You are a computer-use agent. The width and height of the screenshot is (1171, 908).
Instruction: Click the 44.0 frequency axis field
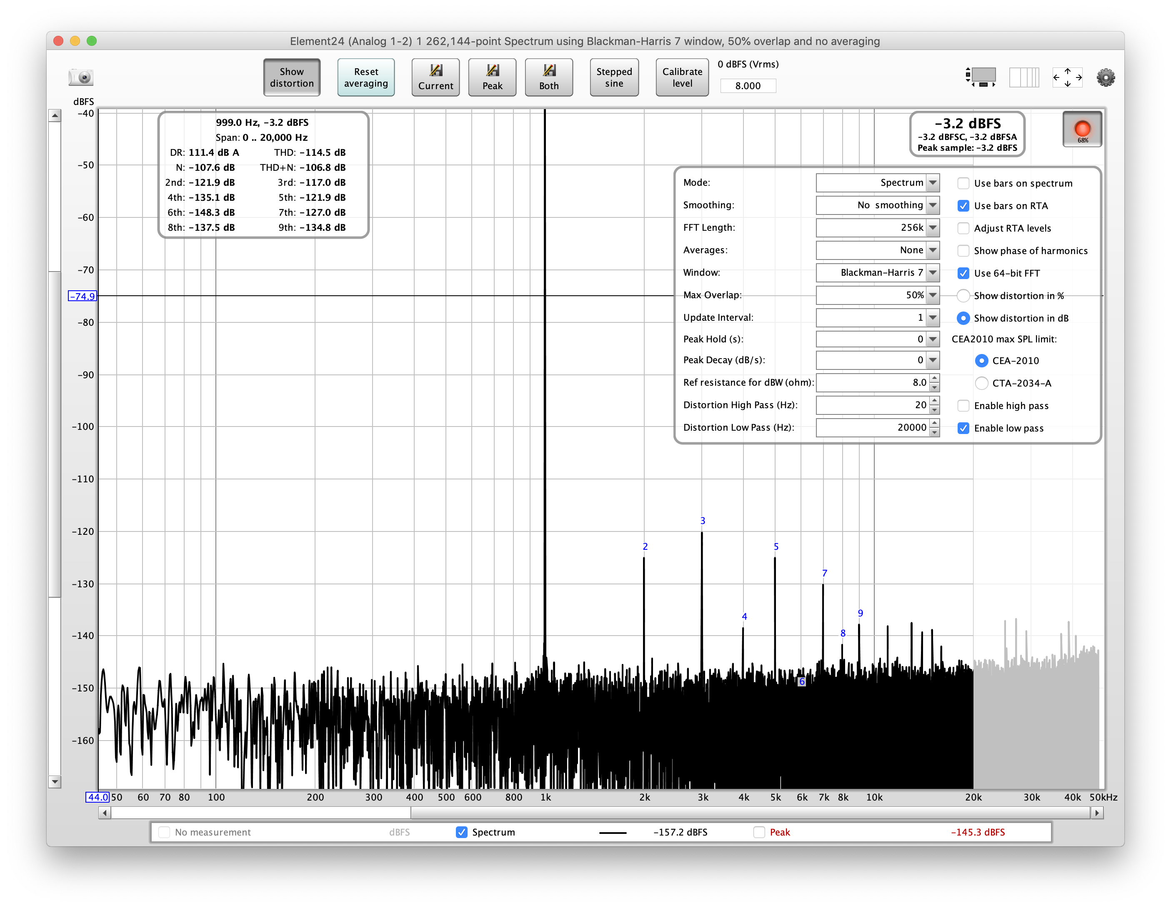coord(98,798)
